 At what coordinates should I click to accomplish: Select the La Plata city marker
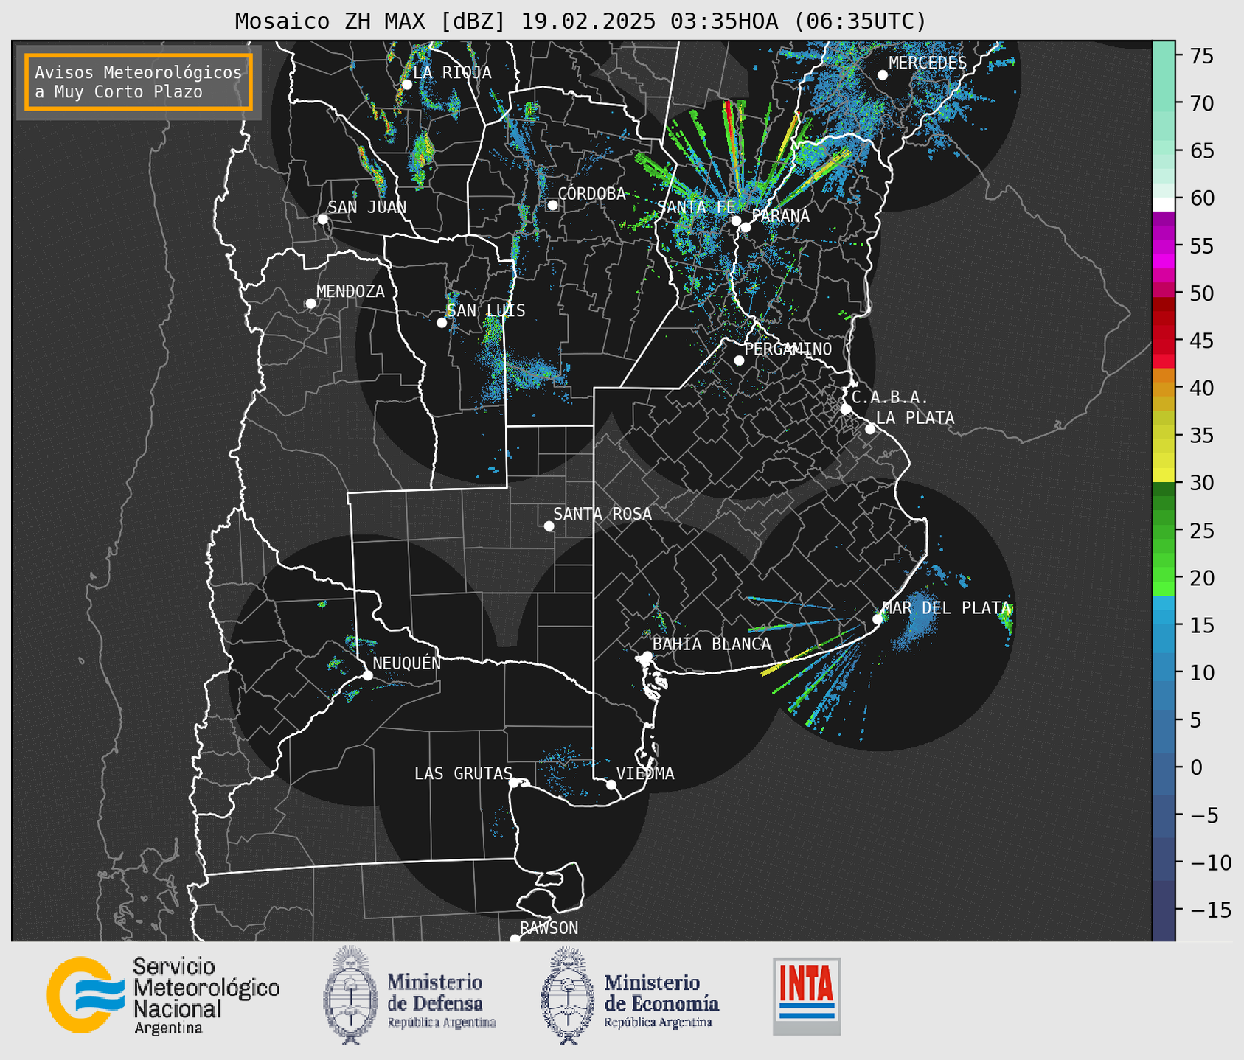(x=870, y=429)
